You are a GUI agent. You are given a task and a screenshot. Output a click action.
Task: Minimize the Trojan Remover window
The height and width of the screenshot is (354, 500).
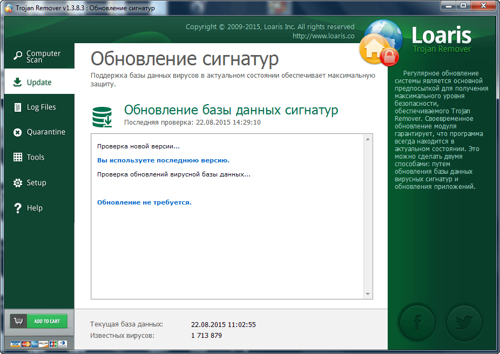(448, 5)
